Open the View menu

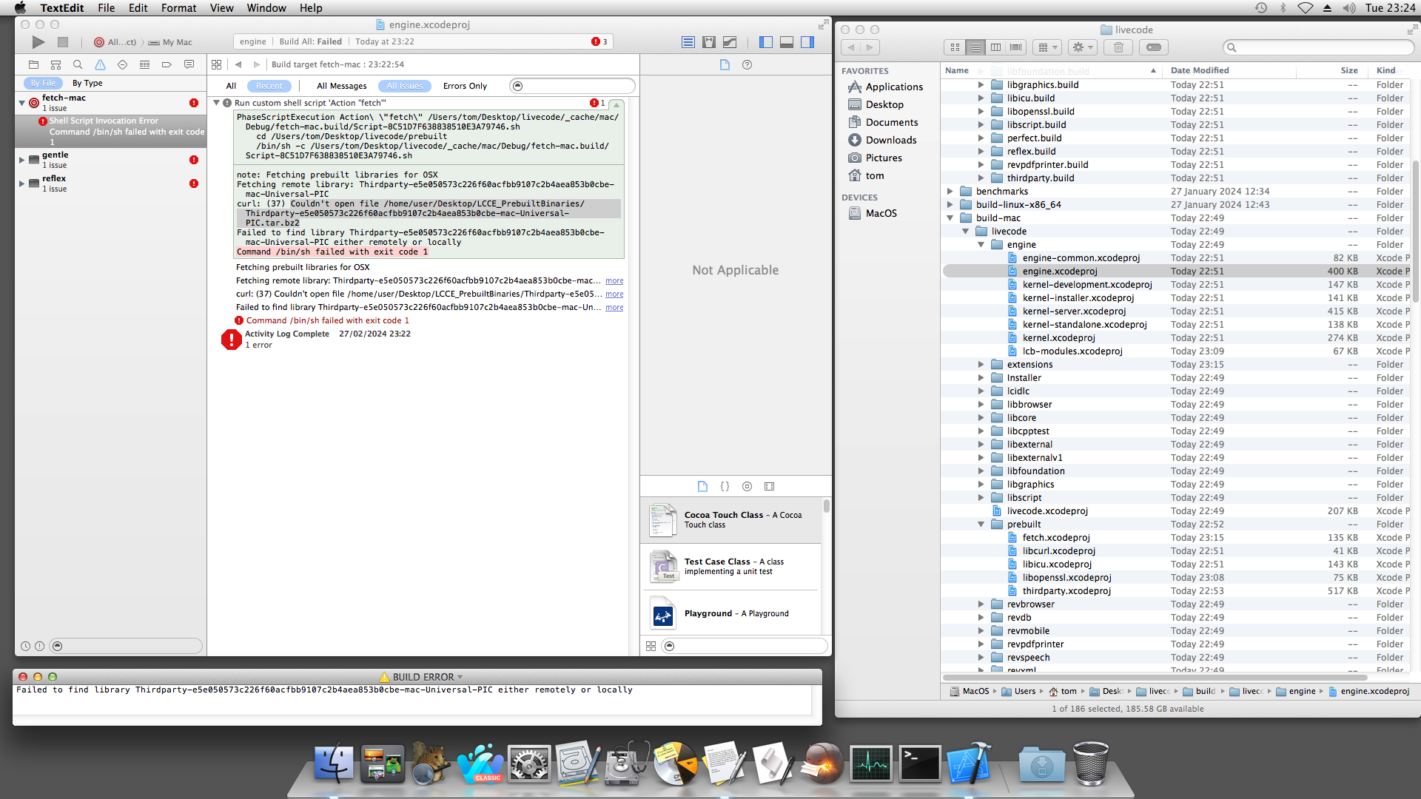tap(221, 8)
